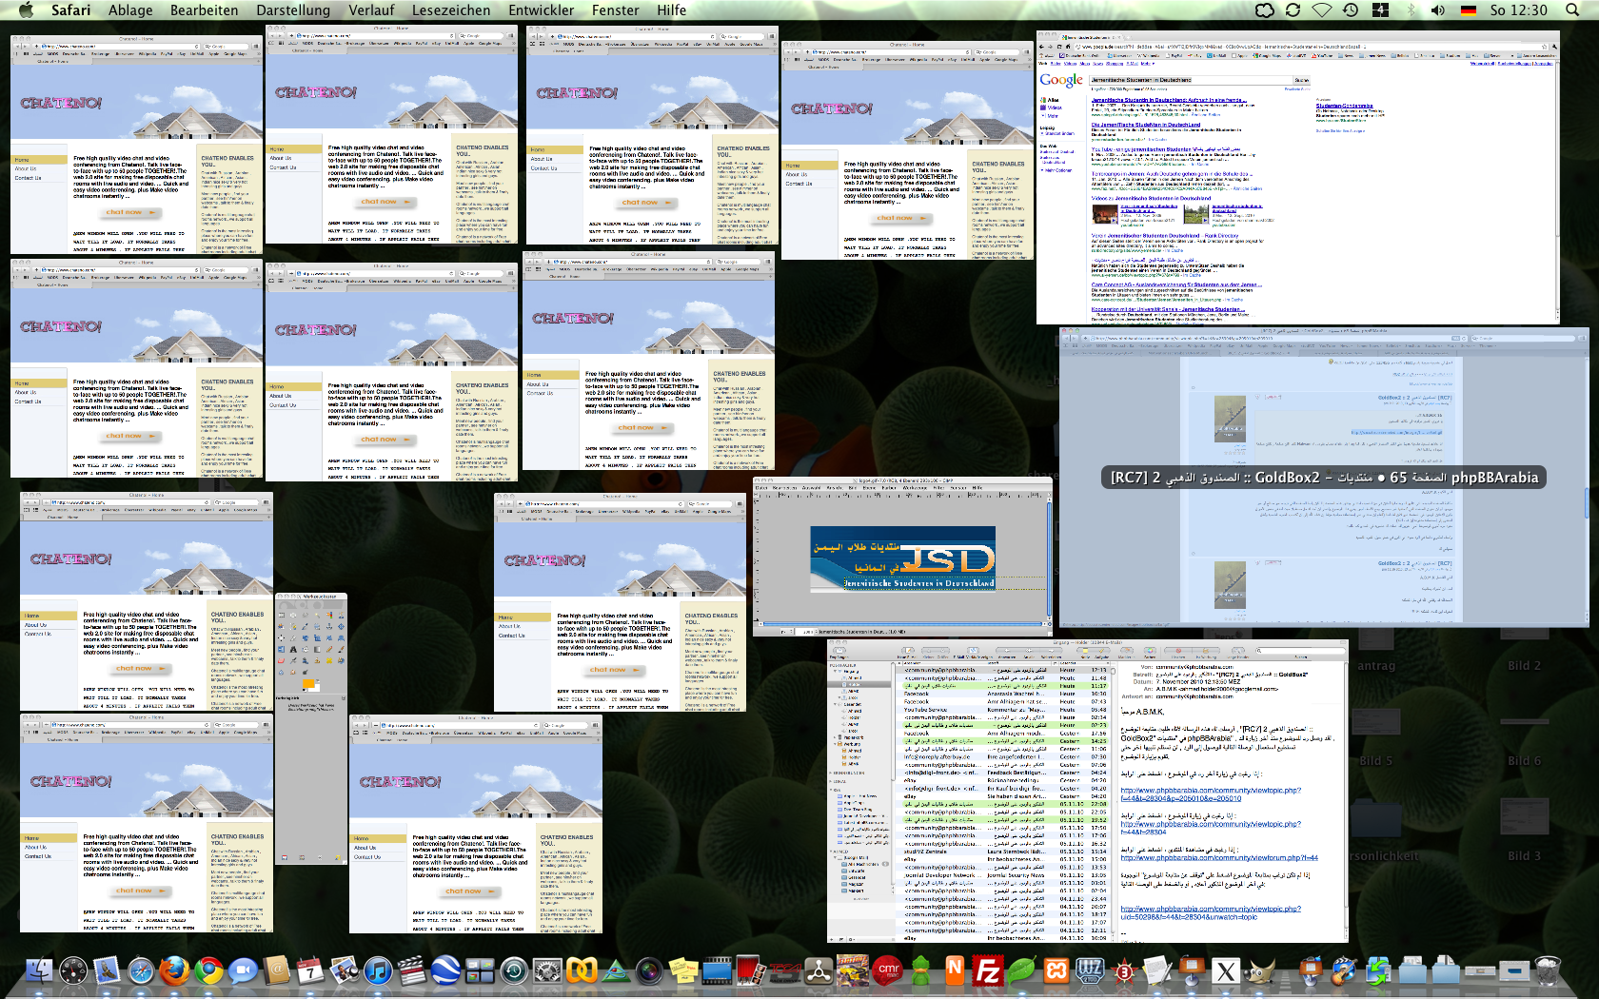Click the viewforum.php?f=44 link in email

(1218, 858)
